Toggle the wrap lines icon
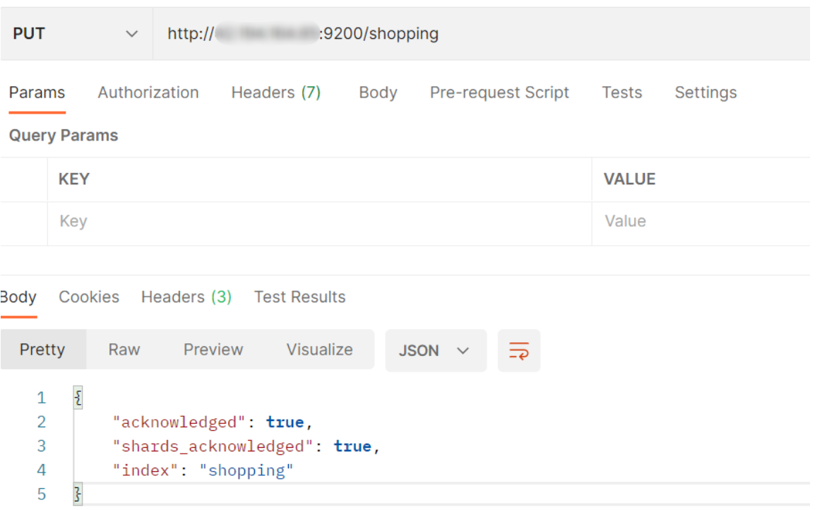Image resolution: width=827 pixels, height=510 pixels. tap(518, 350)
